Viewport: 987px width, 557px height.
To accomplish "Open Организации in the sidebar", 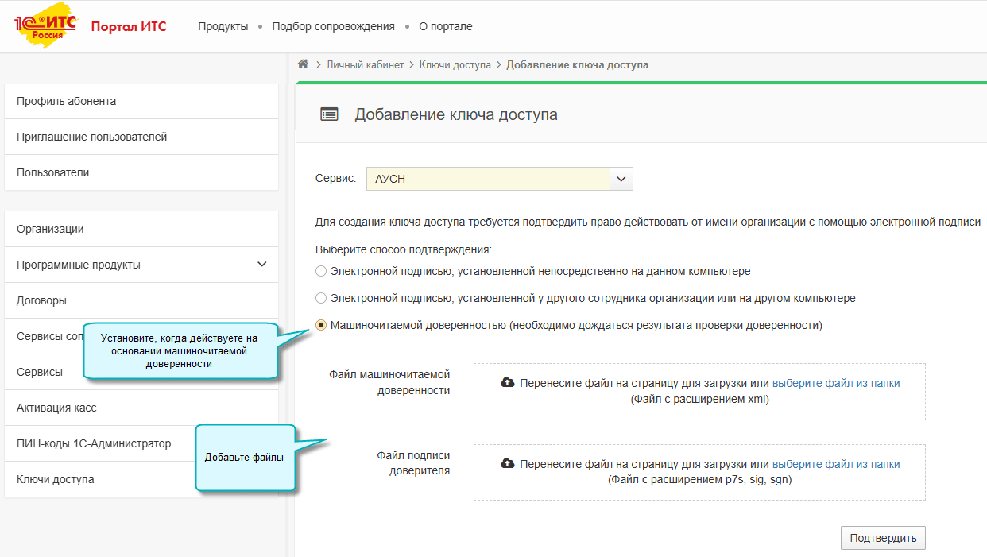I will point(50,229).
